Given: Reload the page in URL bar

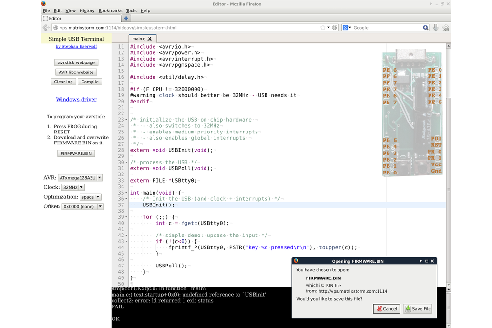Looking at the screenshot, I should click(x=335, y=28).
